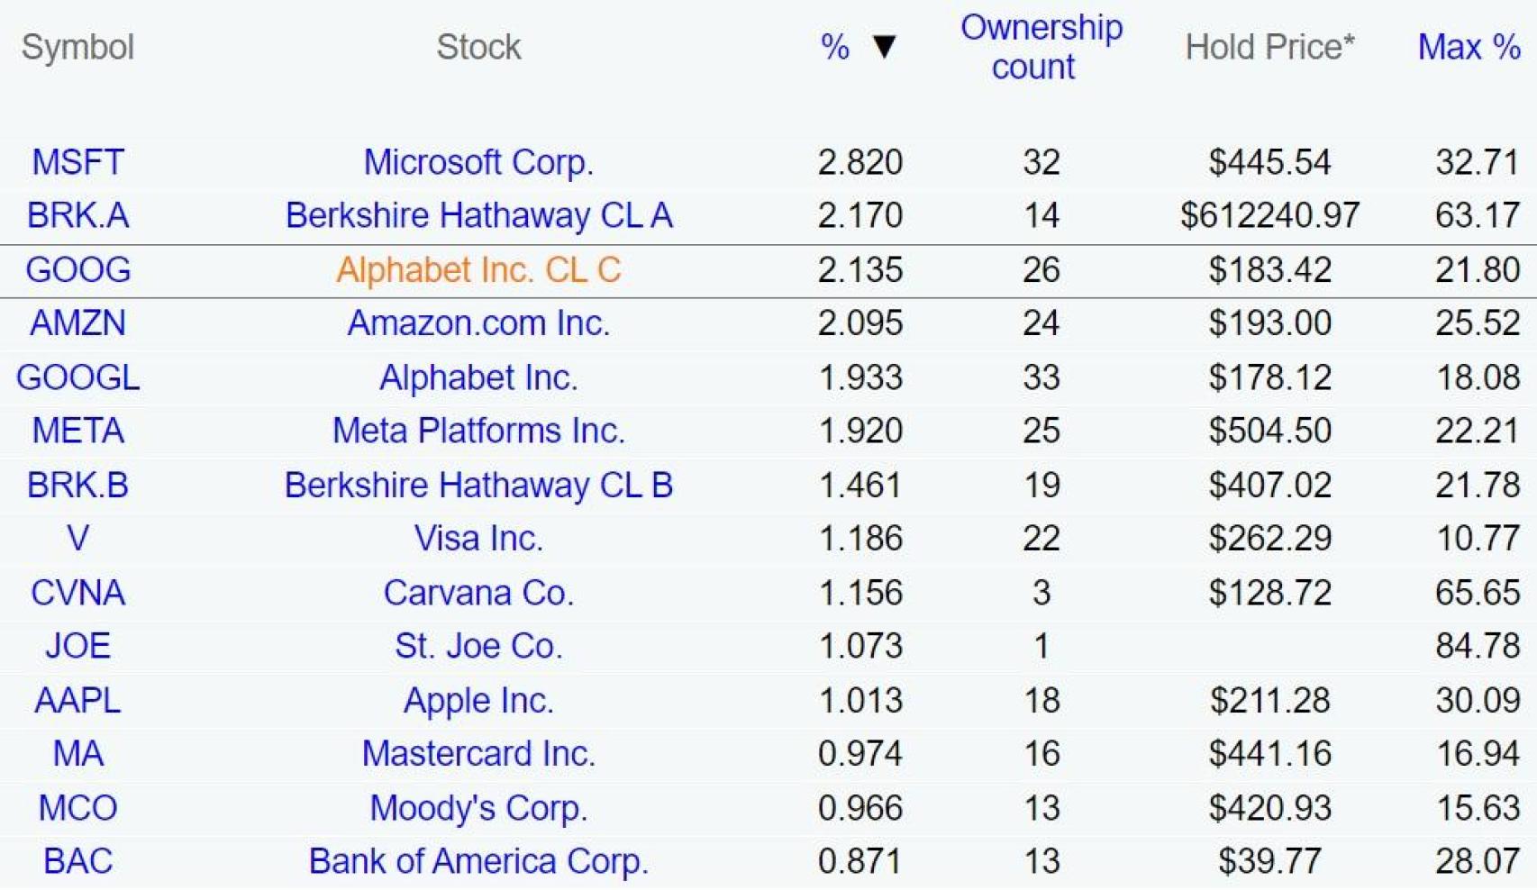The image size is (1537, 890).
Task: Click the JOE ticker symbol
Action: (77, 646)
